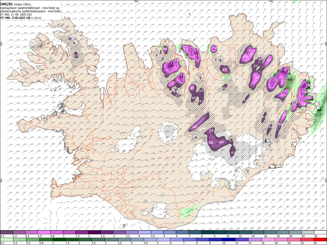
Task: Click the dark teal swatch between 8 and 9, upper scale
Action: coord(207,232)
